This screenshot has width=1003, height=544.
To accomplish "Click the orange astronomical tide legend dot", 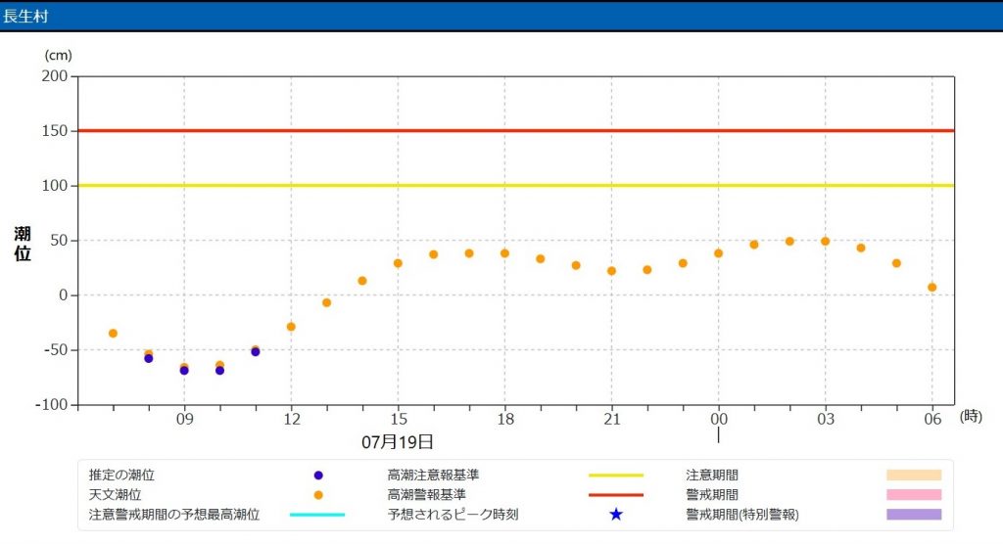I will coord(318,495).
